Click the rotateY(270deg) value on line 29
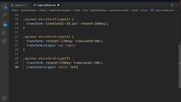The image size is (181, 102). tap(59, 63)
